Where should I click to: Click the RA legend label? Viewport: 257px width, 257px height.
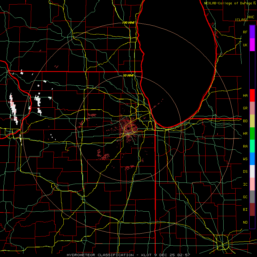(x=245, y=146)
